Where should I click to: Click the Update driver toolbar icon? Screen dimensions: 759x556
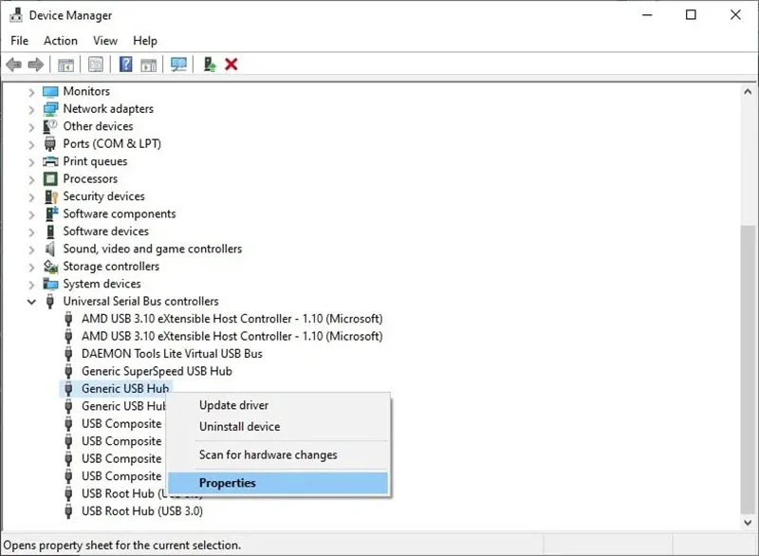(210, 65)
